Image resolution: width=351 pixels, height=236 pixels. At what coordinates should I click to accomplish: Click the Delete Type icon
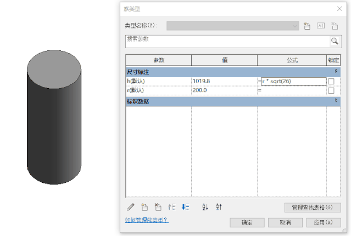click(x=335, y=26)
